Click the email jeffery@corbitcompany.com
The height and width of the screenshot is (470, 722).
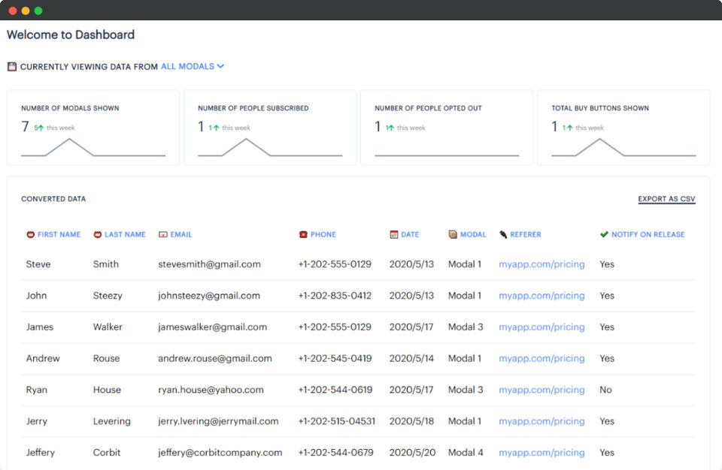click(220, 453)
